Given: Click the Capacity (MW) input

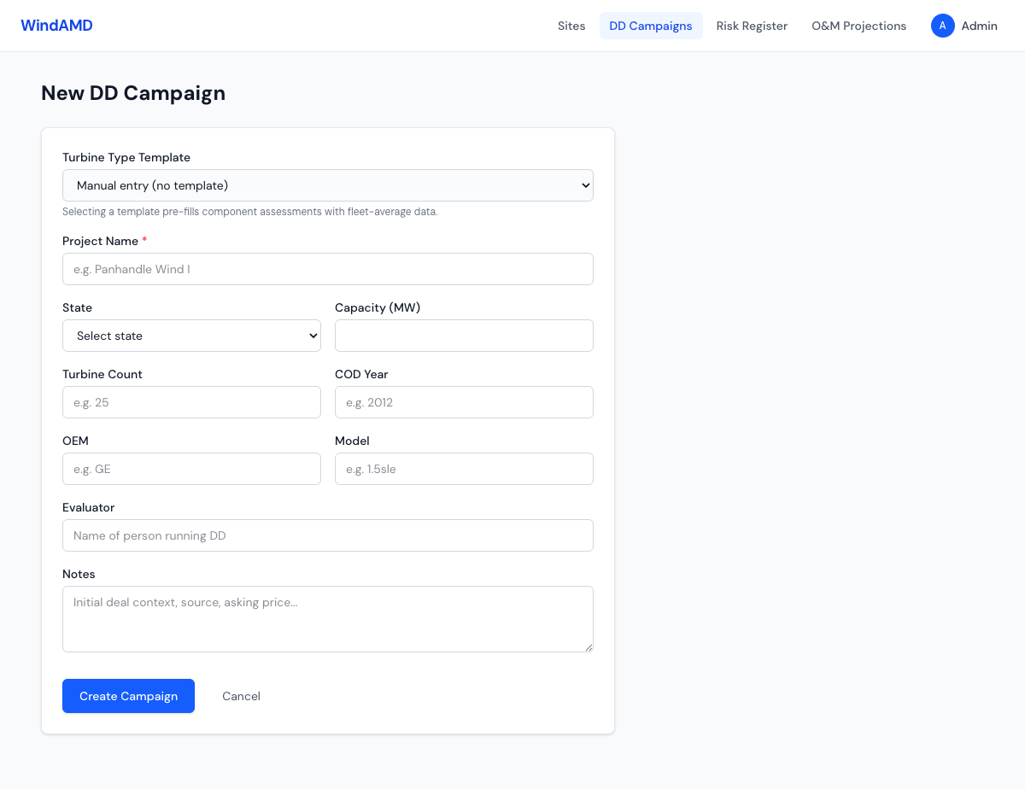Looking at the screenshot, I should (x=464, y=336).
